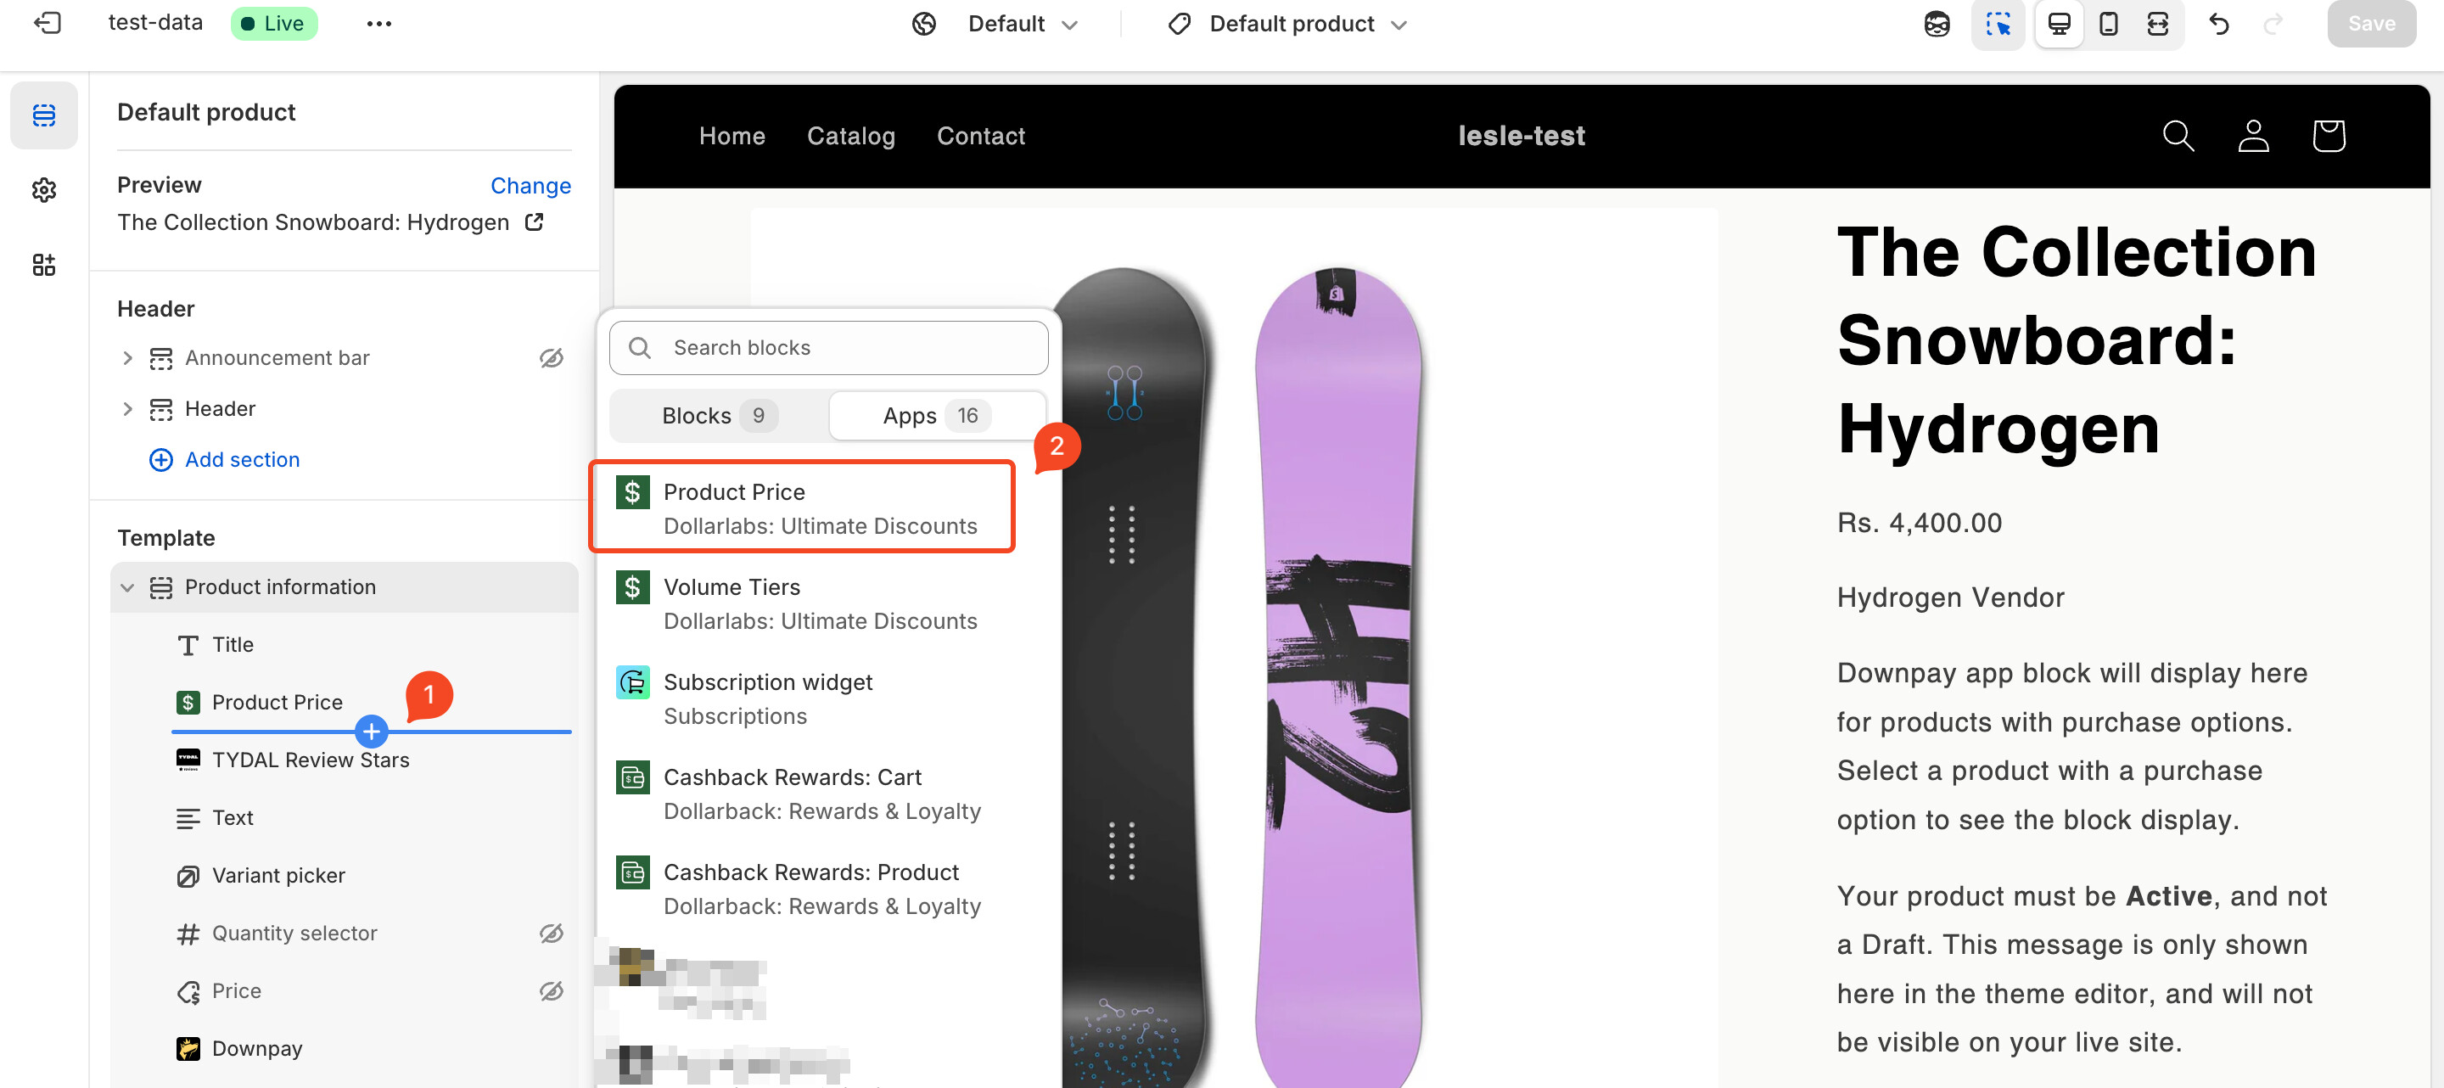This screenshot has height=1088, width=2444.
Task: Click the exit editor icon
Action: click(47, 23)
